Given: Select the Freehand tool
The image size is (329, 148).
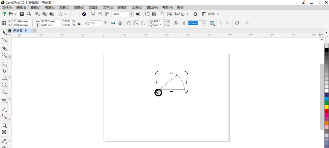Looking at the screenshot, I should pyautogui.click(x=4, y=64).
